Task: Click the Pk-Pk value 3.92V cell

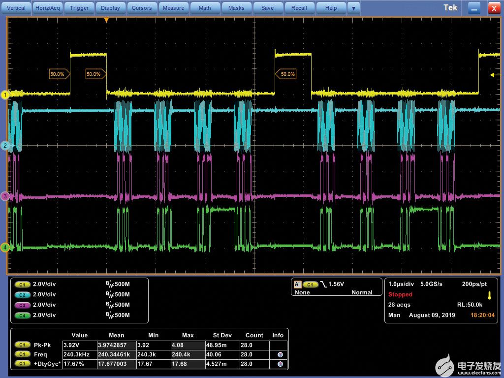Action: pos(80,345)
